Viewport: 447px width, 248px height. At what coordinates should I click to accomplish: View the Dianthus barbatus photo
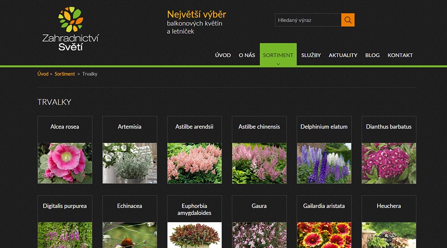[x=389, y=163]
